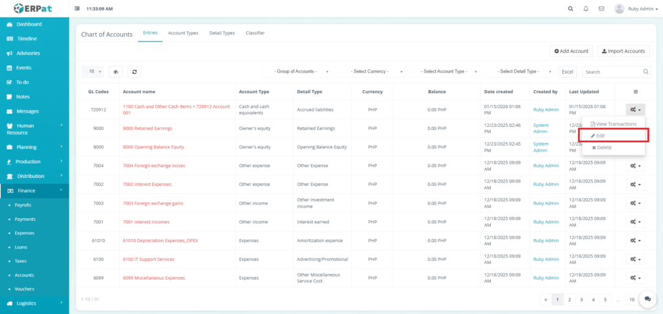Open the Select Account Type dropdown
The image size is (663, 314).
[x=447, y=72]
